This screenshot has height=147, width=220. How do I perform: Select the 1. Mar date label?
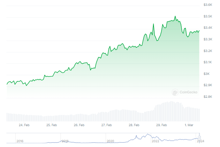tap(189, 125)
